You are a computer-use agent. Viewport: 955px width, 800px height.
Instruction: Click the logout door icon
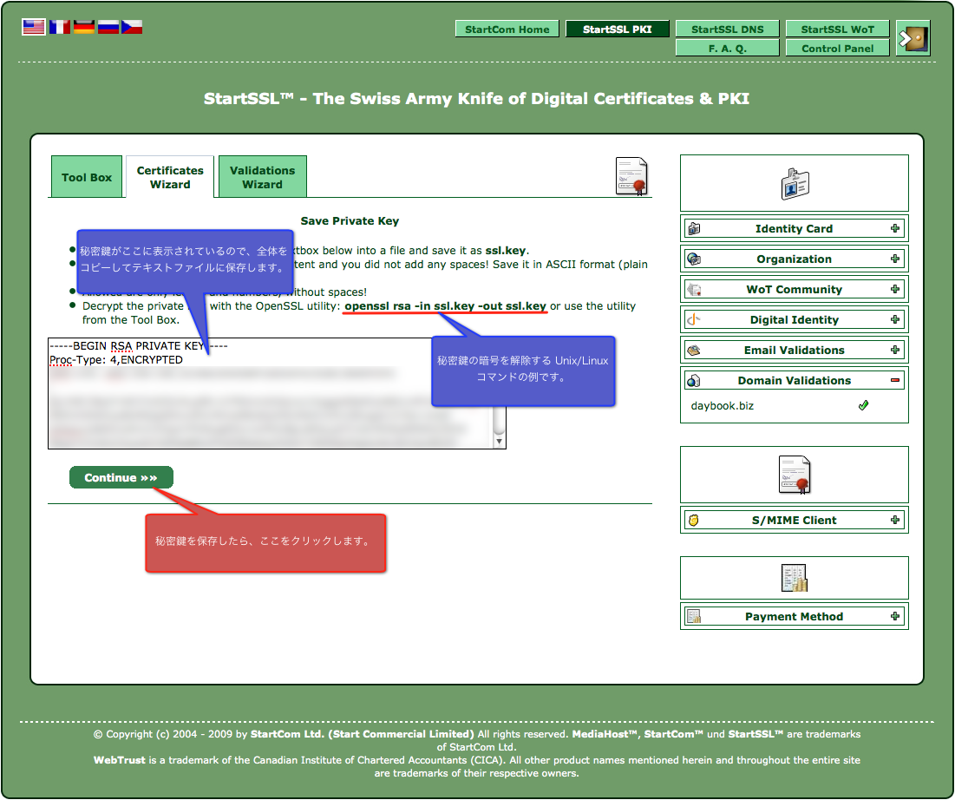[913, 38]
